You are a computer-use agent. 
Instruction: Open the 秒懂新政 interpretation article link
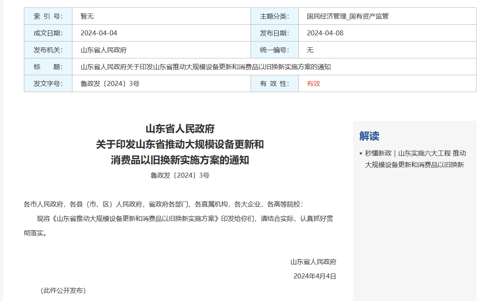[x=416, y=159]
